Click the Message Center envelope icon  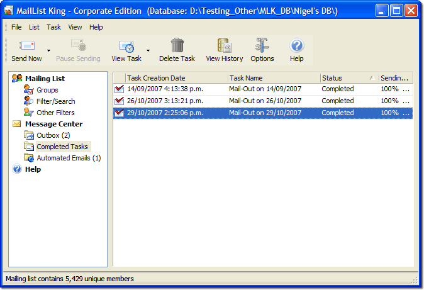pyautogui.click(x=17, y=124)
